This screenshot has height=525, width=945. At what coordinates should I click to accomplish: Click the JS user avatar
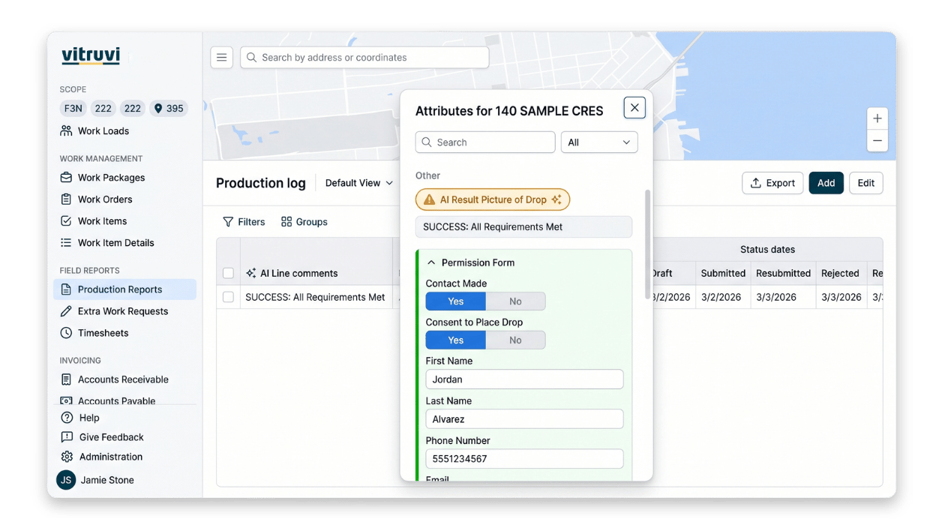(x=66, y=480)
